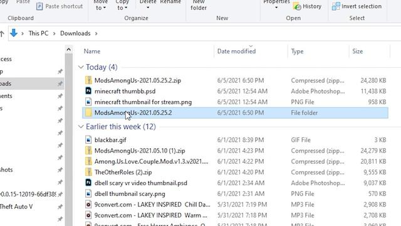Click the Invert selection icon
Viewport: 401px width, 226px height.
(336, 6)
